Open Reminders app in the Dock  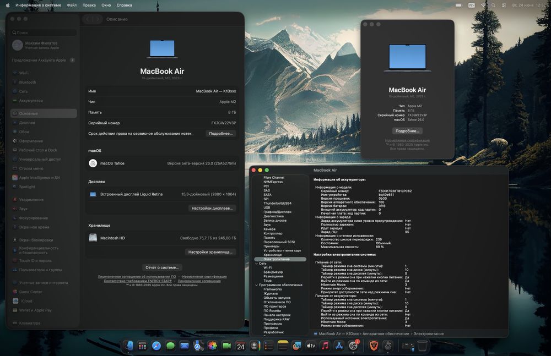point(269,346)
